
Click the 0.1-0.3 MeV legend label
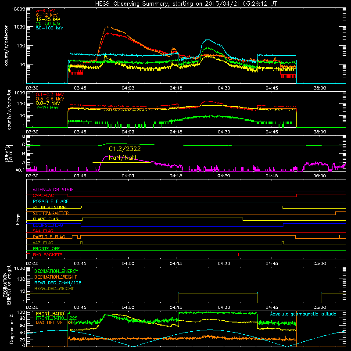50,94
